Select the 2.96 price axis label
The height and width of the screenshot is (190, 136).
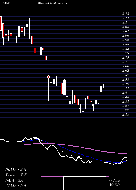point(126,36)
